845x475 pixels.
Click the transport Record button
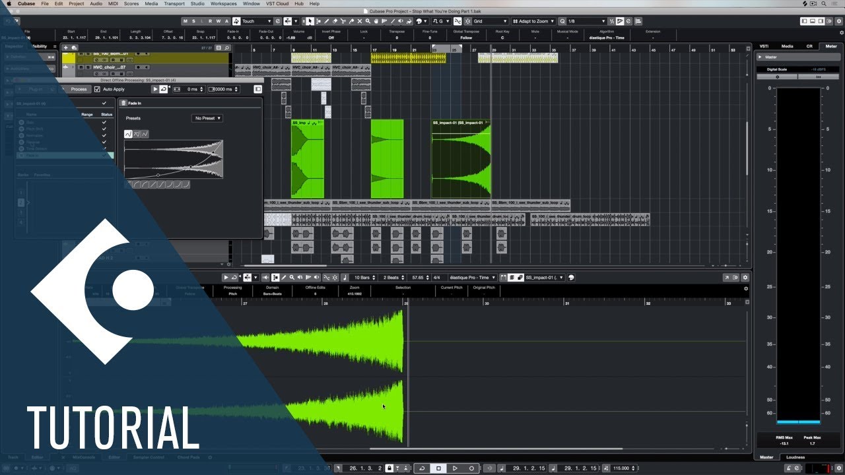pos(471,468)
